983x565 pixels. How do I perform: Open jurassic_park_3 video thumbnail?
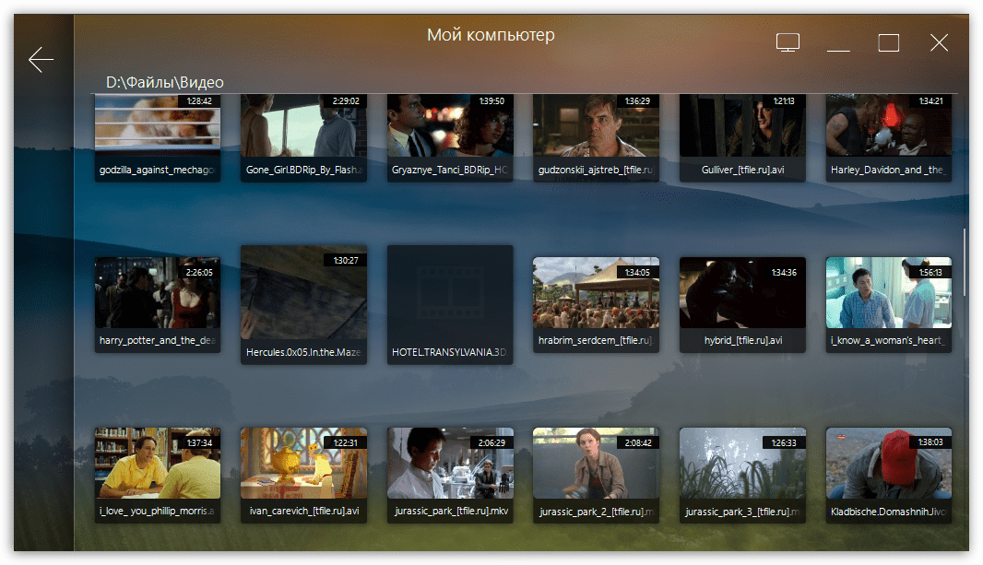coord(742,464)
